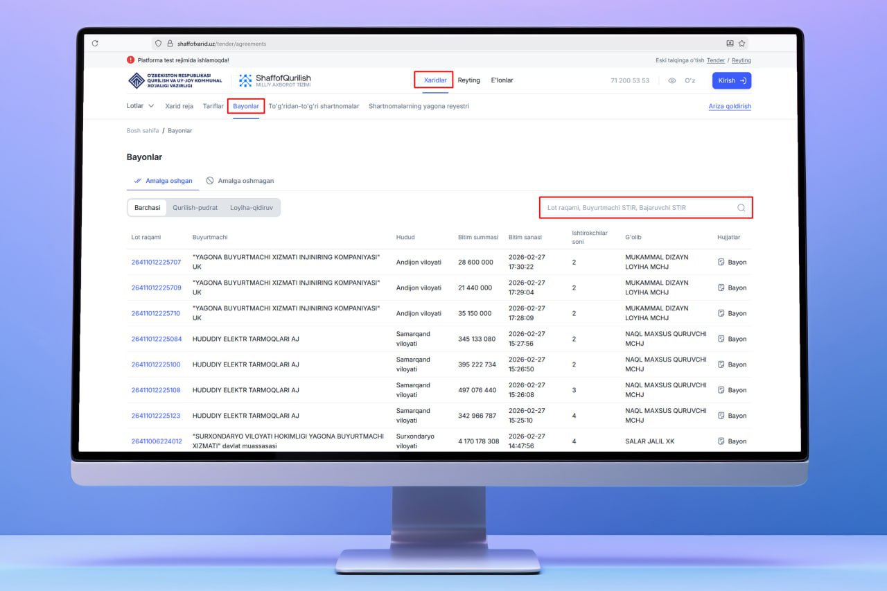Toggle the eye accessibility view icon
This screenshot has height=591, width=887.
tap(671, 81)
